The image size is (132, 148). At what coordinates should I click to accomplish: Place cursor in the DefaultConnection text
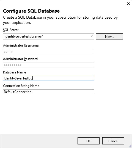[18, 92]
